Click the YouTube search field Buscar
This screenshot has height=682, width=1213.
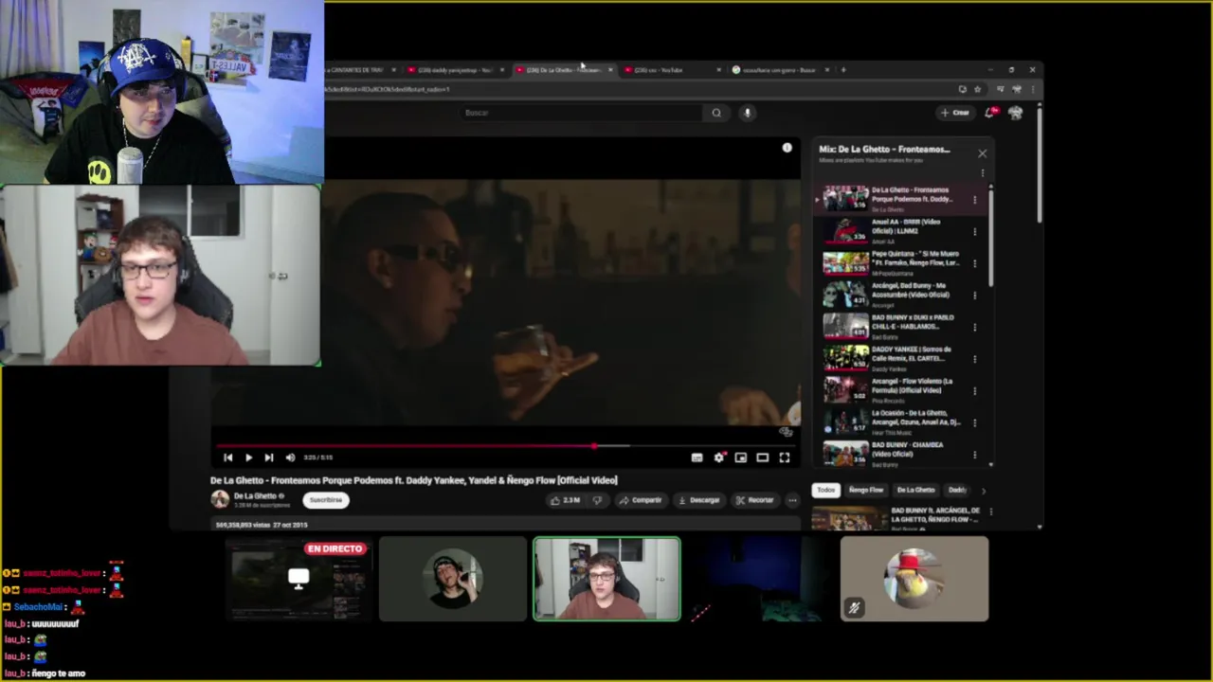coord(580,113)
